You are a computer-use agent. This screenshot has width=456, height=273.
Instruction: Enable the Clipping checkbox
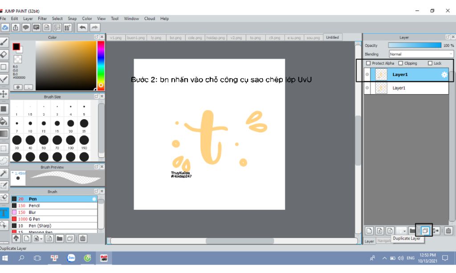pyautogui.click(x=401, y=63)
